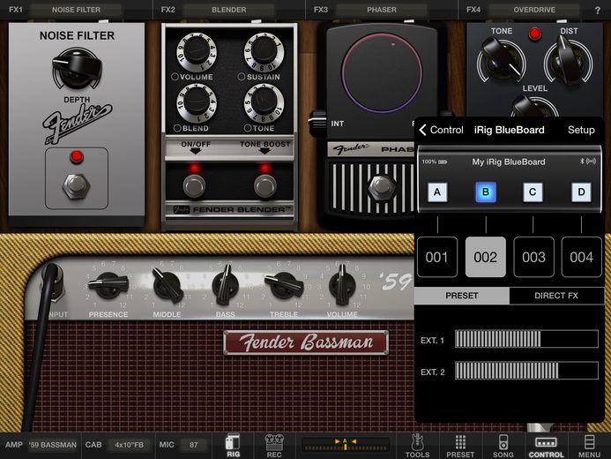Click the Overdrive DIST knob

pyautogui.click(x=568, y=59)
